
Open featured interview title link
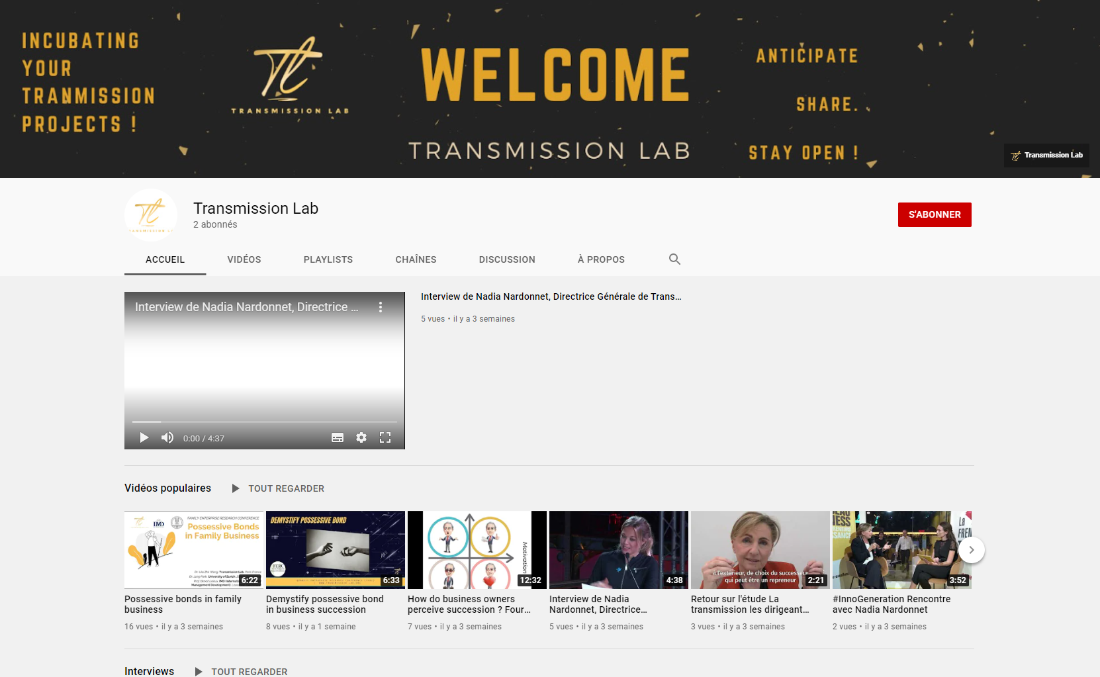tap(551, 296)
